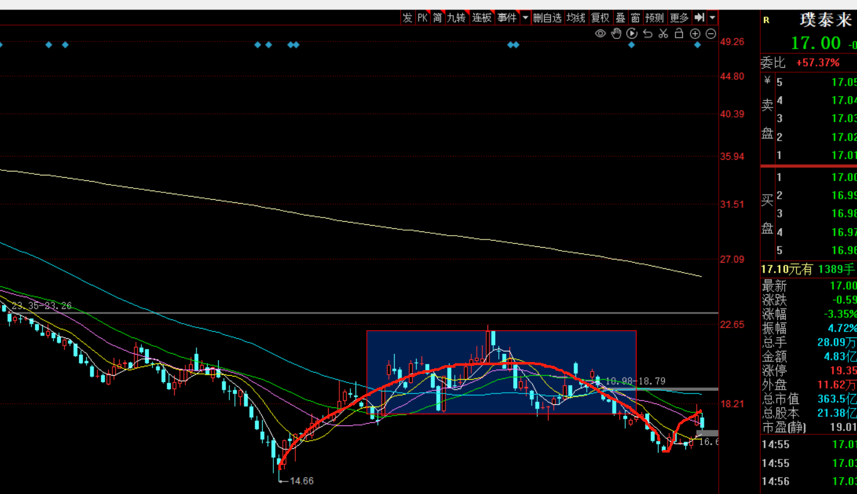Zoom out with the minus circle icon
Image resolution: width=857 pixels, height=494 pixels.
tap(711, 34)
